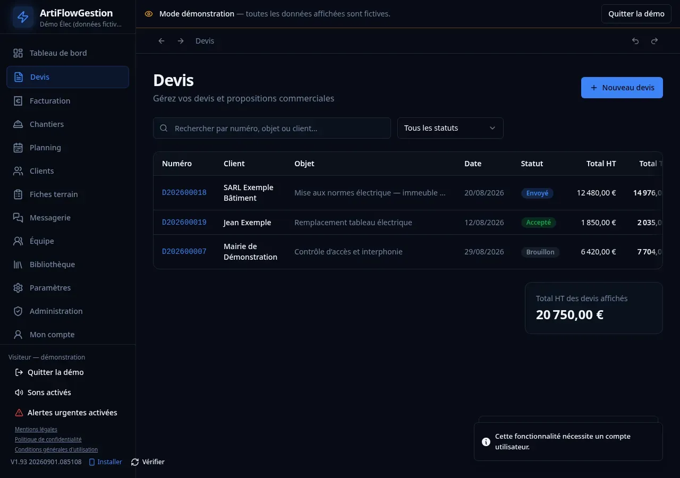Open quote D202600007

click(184, 252)
